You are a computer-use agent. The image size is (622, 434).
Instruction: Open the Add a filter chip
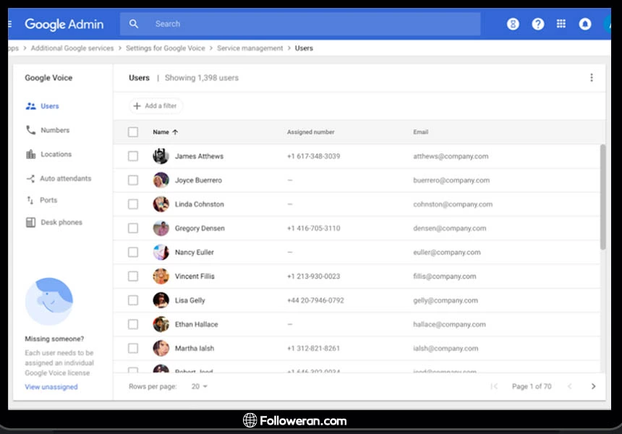155,106
